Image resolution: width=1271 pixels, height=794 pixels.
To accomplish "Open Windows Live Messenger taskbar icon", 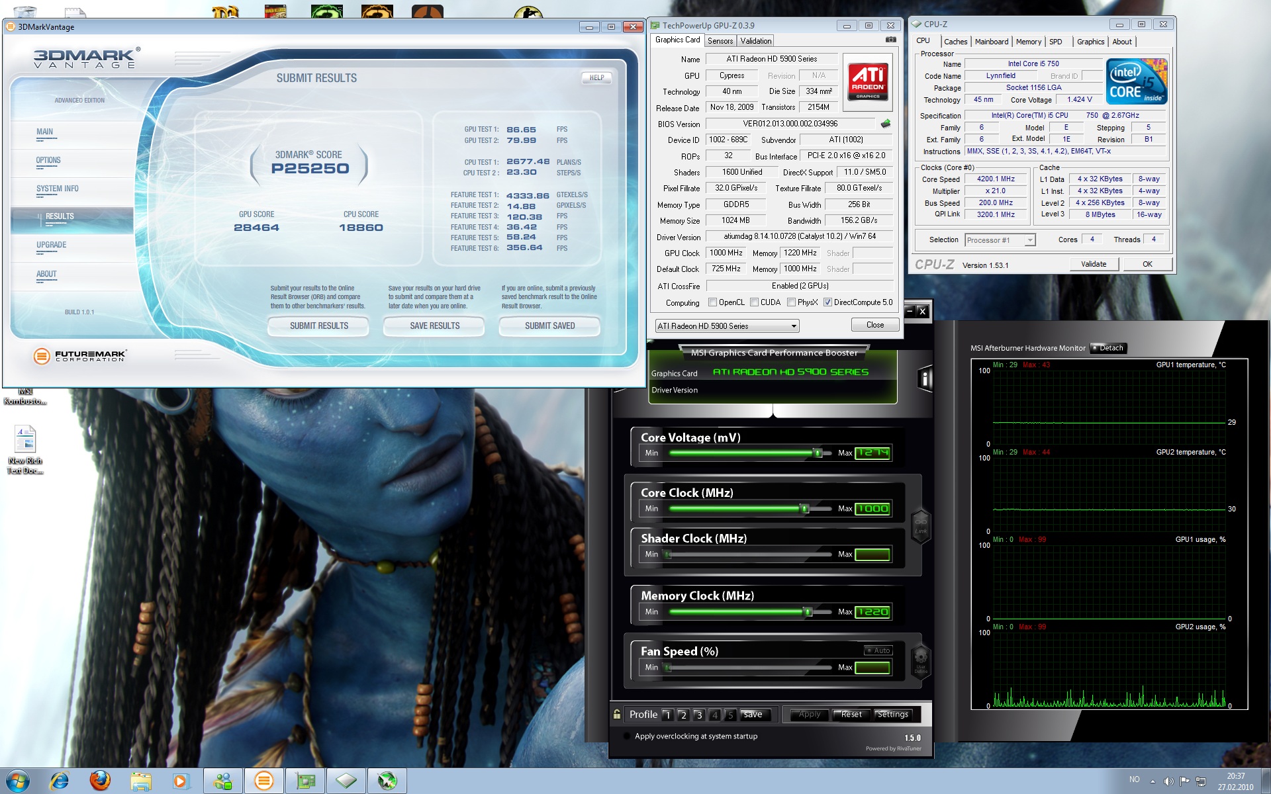I will (223, 781).
